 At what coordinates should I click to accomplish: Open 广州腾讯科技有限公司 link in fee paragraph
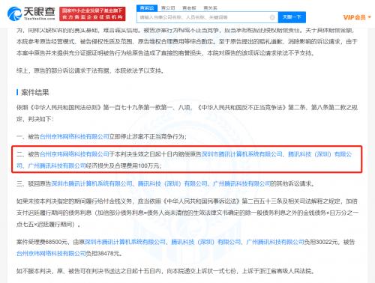pos(275,242)
